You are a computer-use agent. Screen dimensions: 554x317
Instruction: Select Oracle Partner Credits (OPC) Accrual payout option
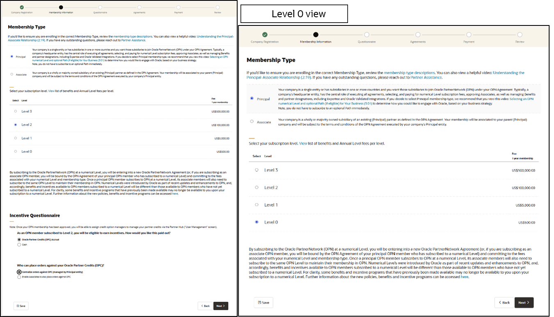19,239
